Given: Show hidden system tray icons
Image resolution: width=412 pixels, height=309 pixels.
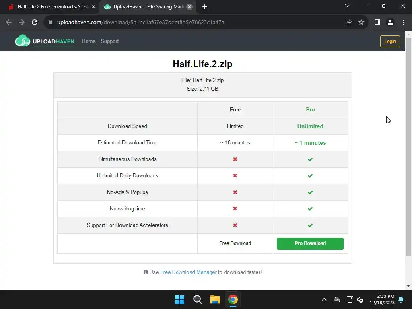Looking at the screenshot, I should (324, 299).
